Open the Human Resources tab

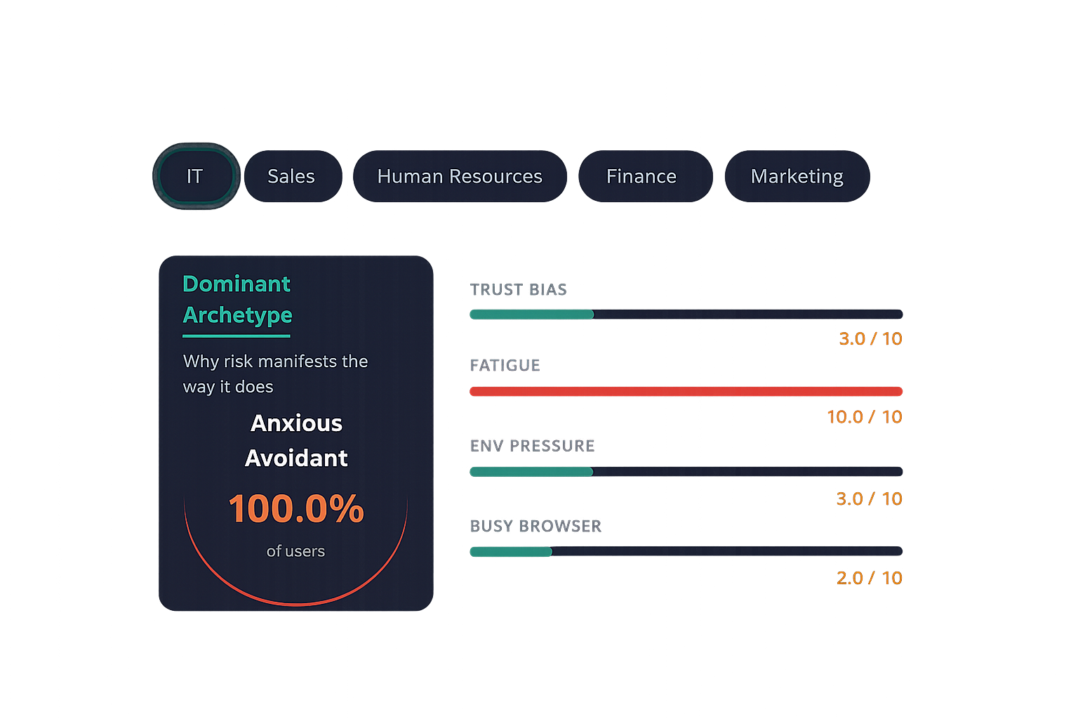[x=460, y=176]
